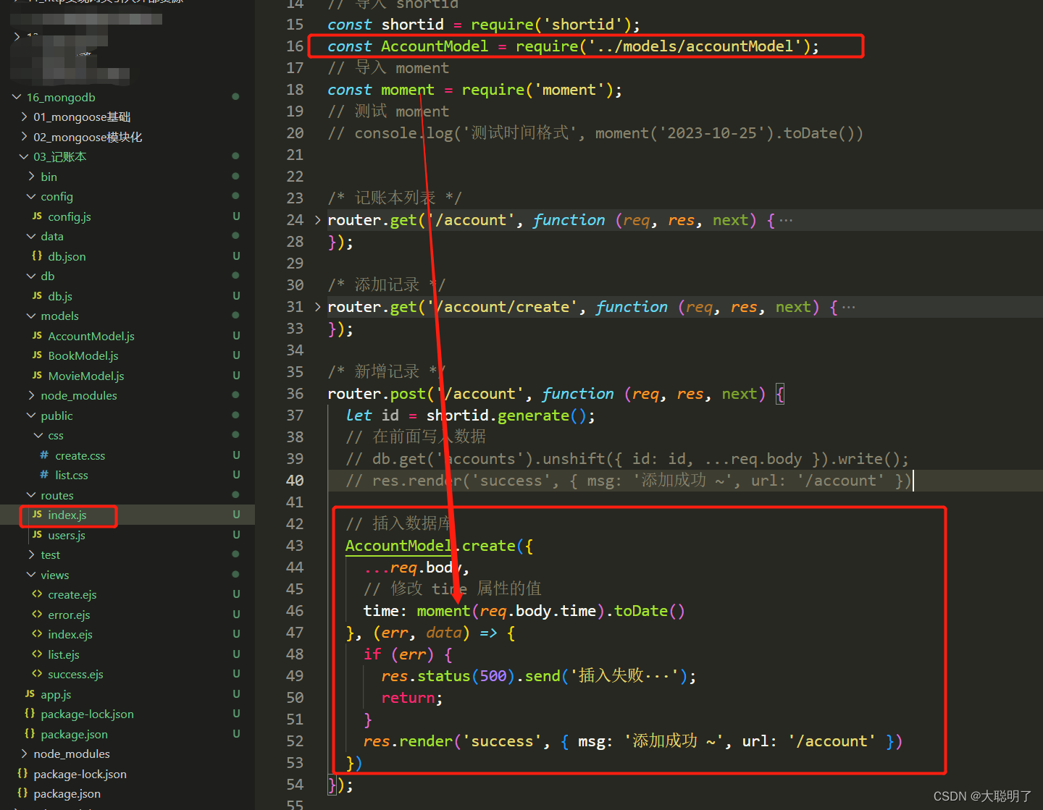Click the braces icon of db.json
The height and width of the screenshot is (810, 1043).
click(x=37, y=256)
